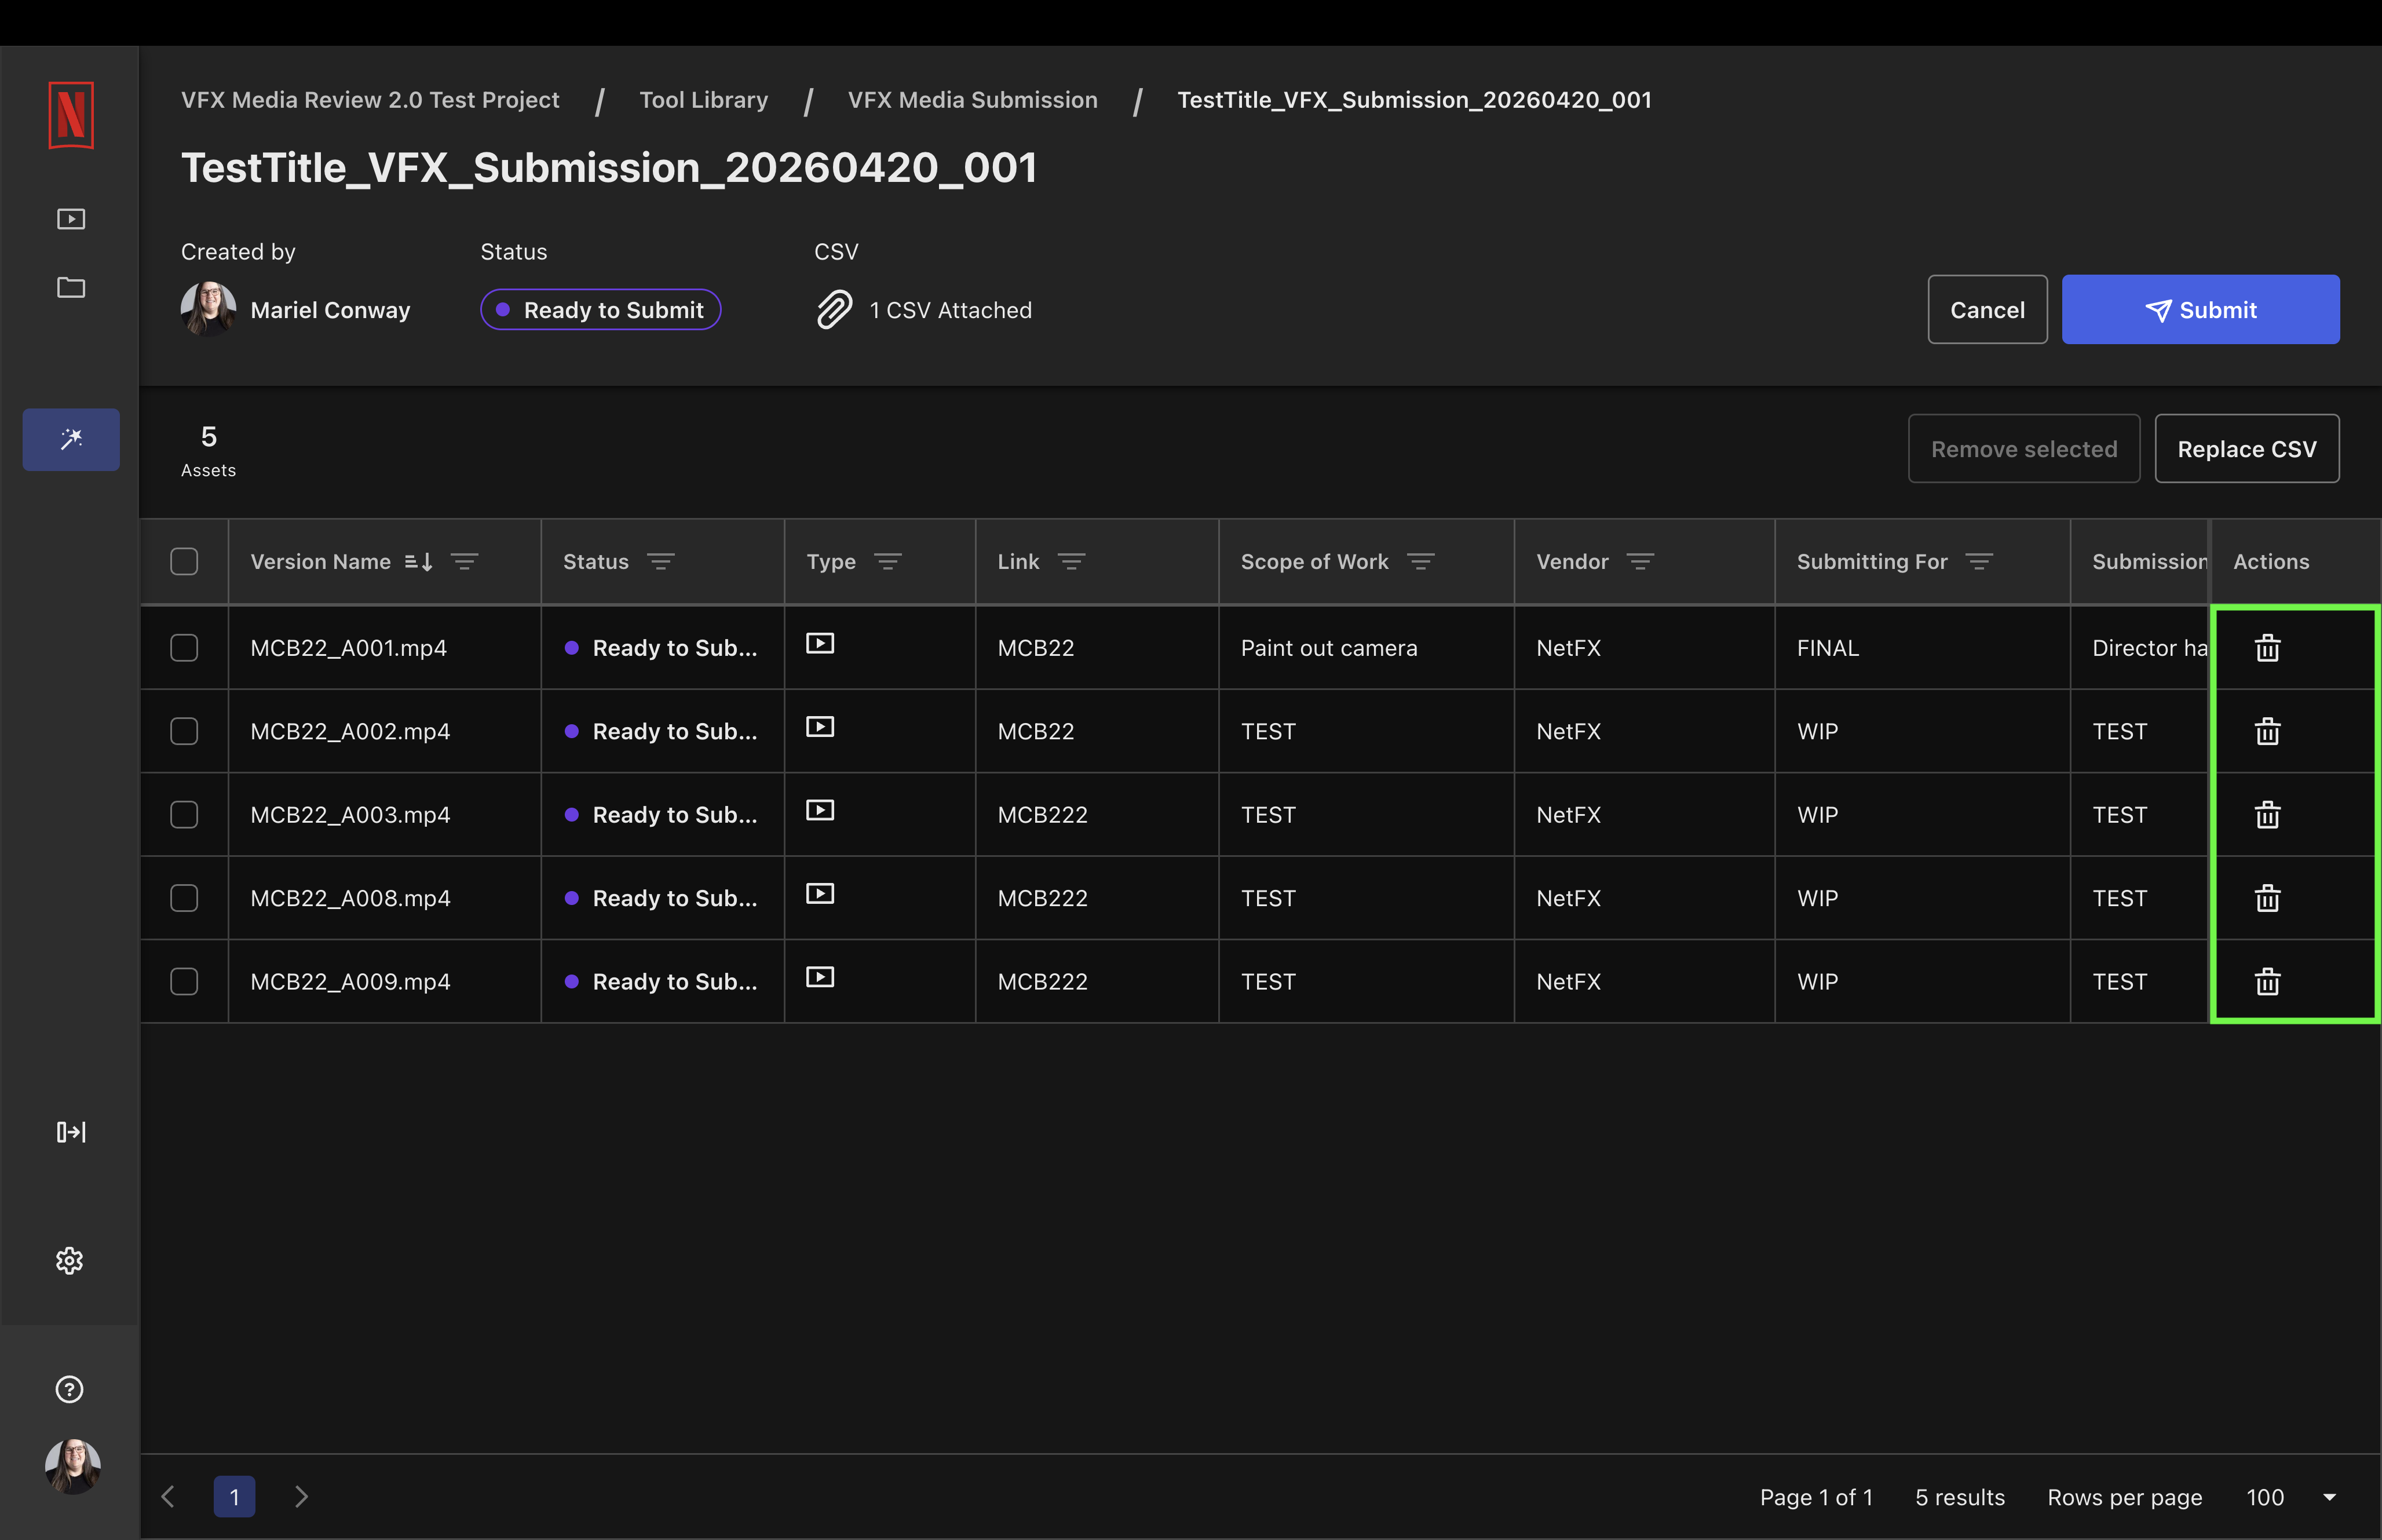This screenshot has width=2382, height=1540.
Task: Check the MCB22_A002.mp4 row checkbox
Action: coord(184,732)
